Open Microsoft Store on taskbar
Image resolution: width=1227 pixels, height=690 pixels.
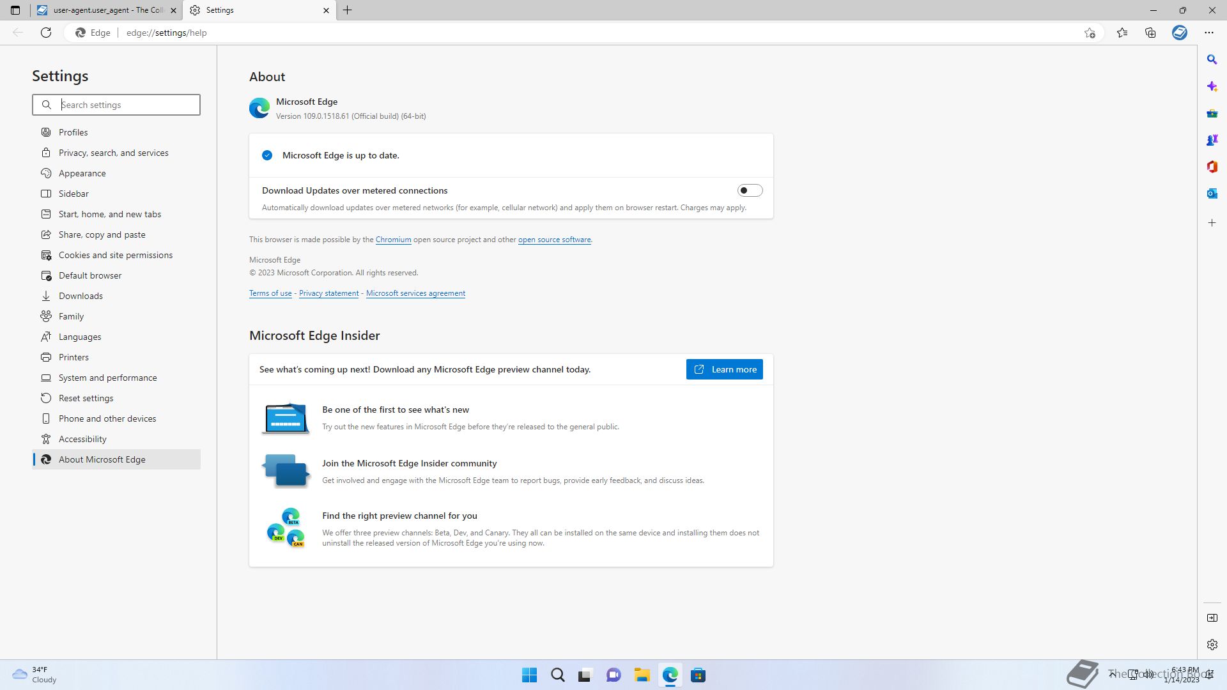click(698, 675)
